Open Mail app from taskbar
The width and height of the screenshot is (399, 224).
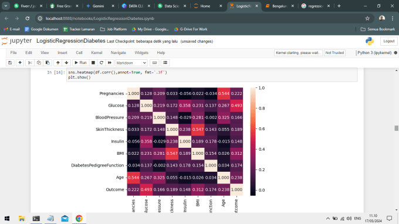pyautogui.click(x=65, y=218)
